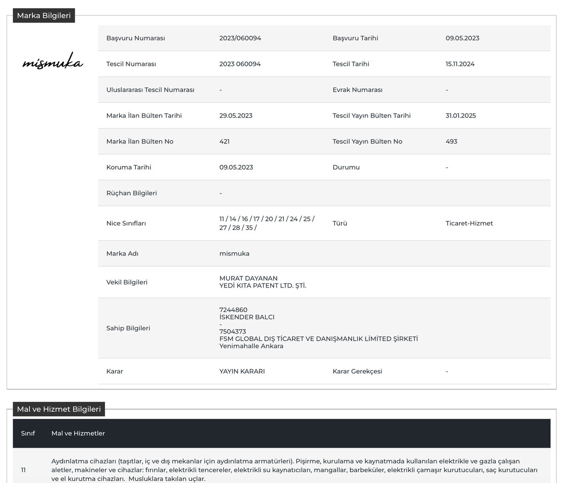The image size is (564, 483).
Task: Select registration number 2023 060094
Action: tap(240, 64)
